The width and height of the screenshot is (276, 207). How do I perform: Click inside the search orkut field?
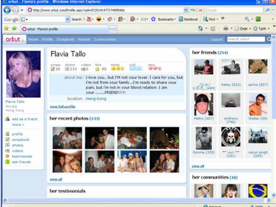tap(246, 40)
